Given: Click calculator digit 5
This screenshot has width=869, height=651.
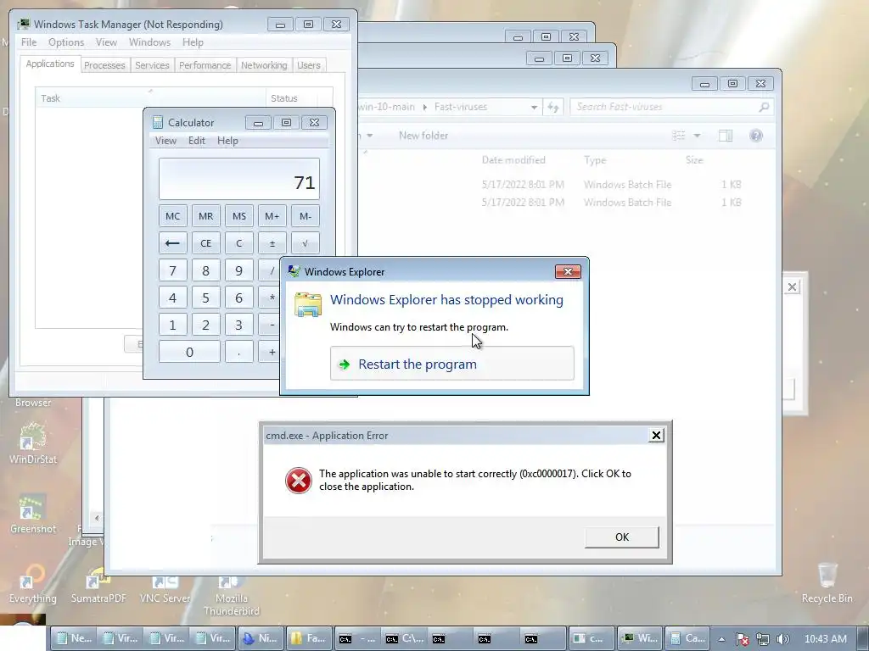Looking at the screenshot, I should point(205,298).
